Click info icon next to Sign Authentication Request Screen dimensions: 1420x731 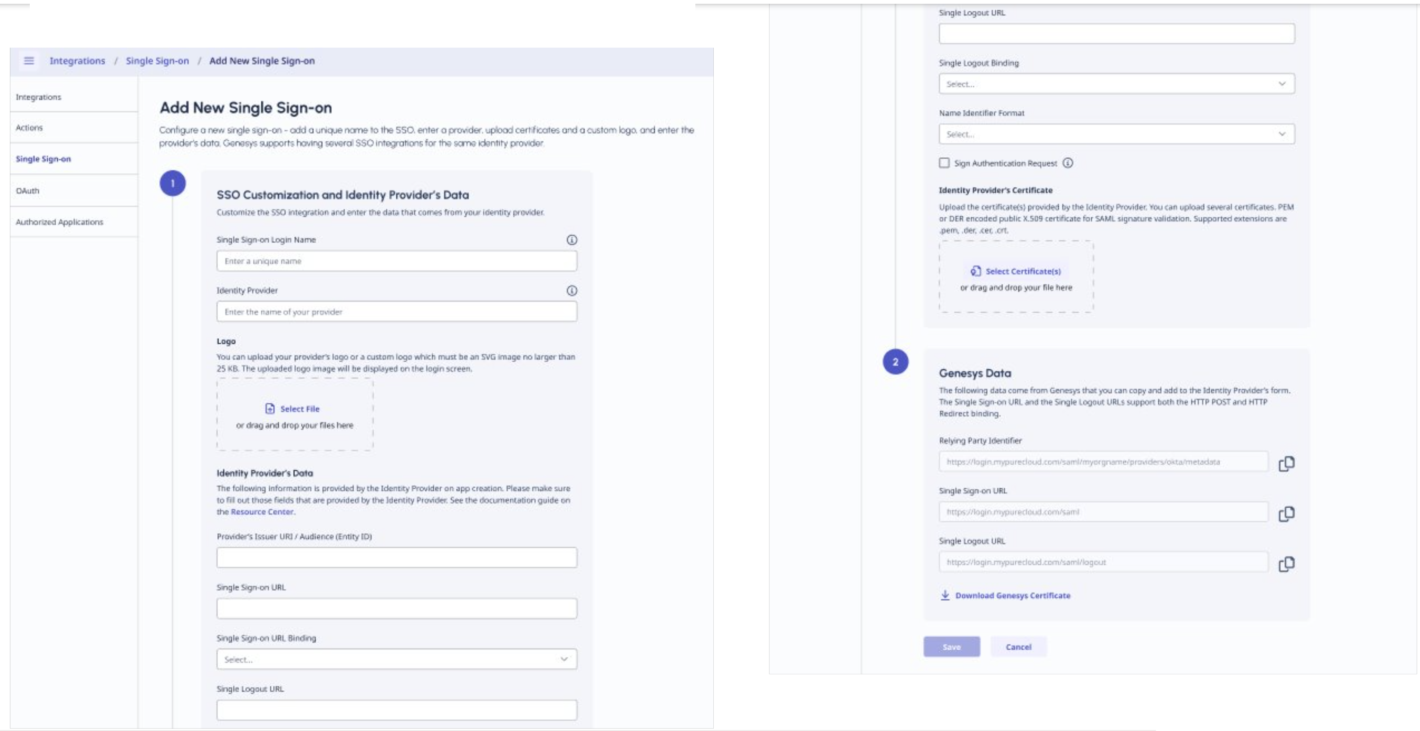(x=1068, y=163)
